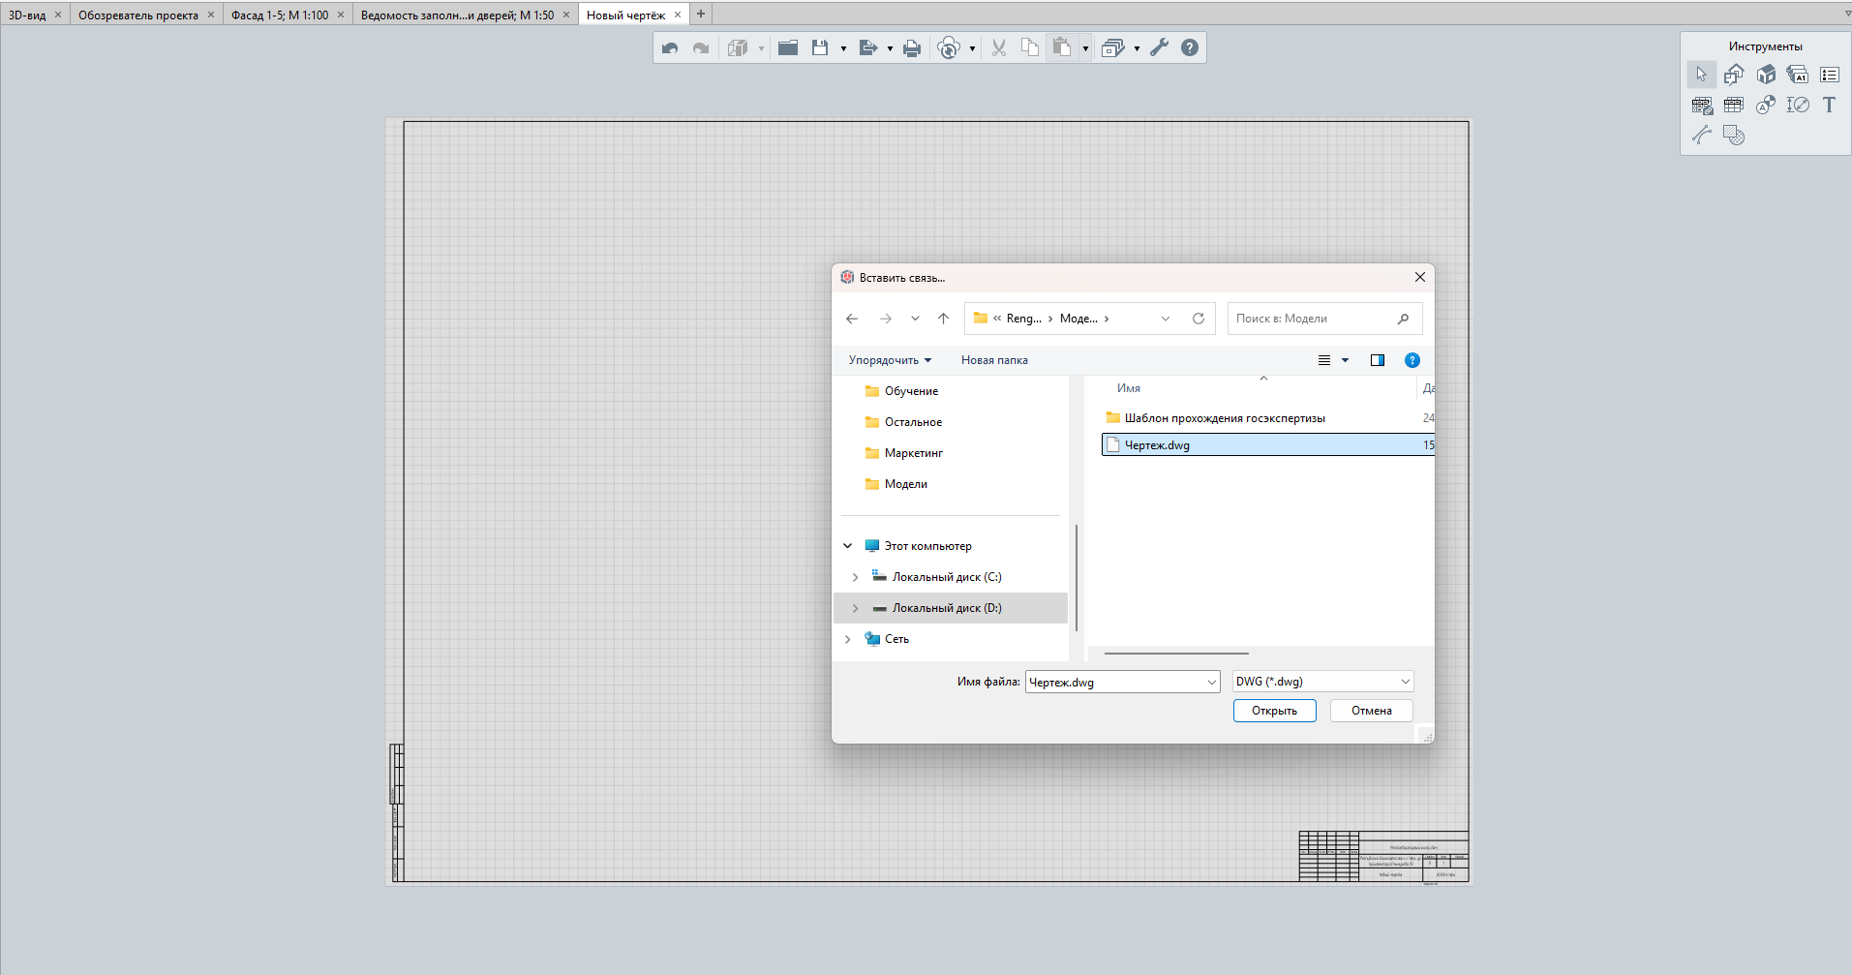Open the windows manager dropdown arrow
Screen dimensions: 1852x975
pyautogui.click(x=1137, y=48)
